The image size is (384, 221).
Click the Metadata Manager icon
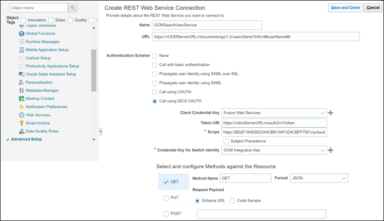coord(22,90)
